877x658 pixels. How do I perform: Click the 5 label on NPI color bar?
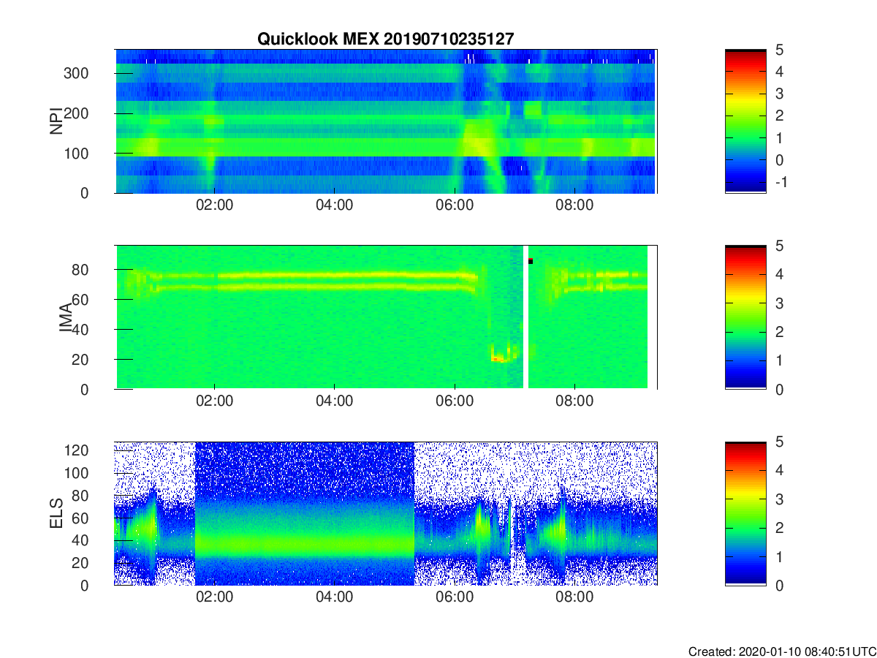[x=779, y=50]
